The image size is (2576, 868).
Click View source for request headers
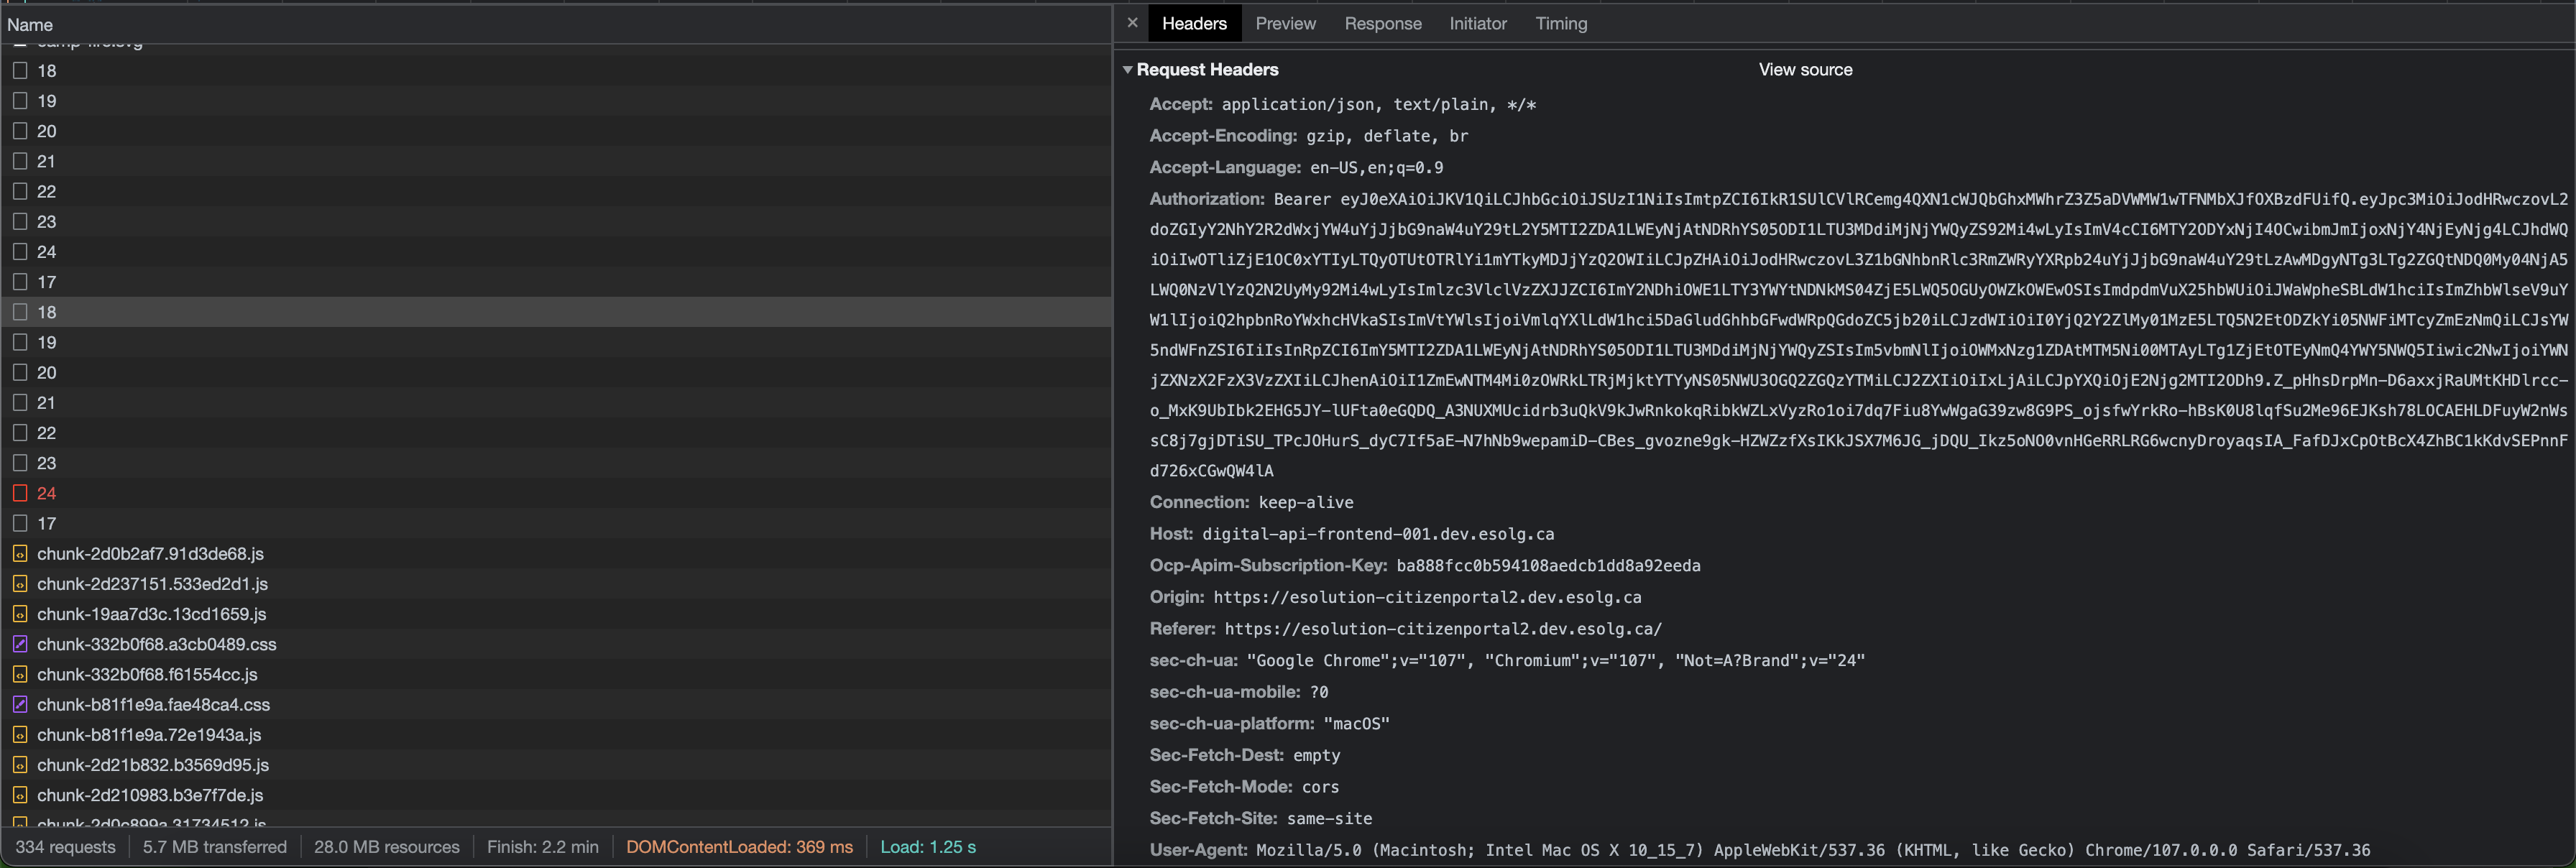point(1805,70)
